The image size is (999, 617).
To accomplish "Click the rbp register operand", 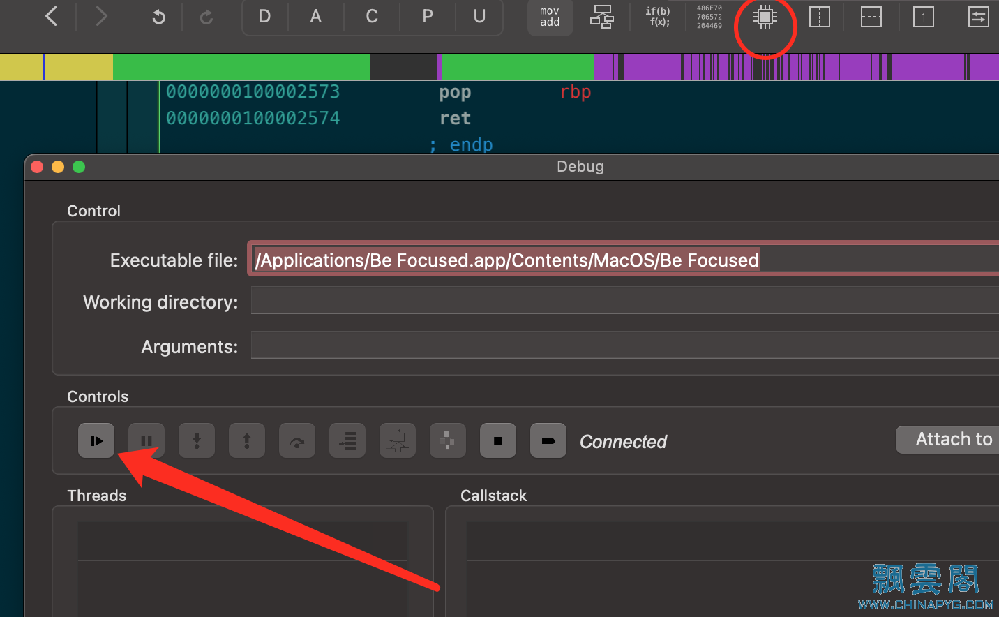I will click(576, 92).
